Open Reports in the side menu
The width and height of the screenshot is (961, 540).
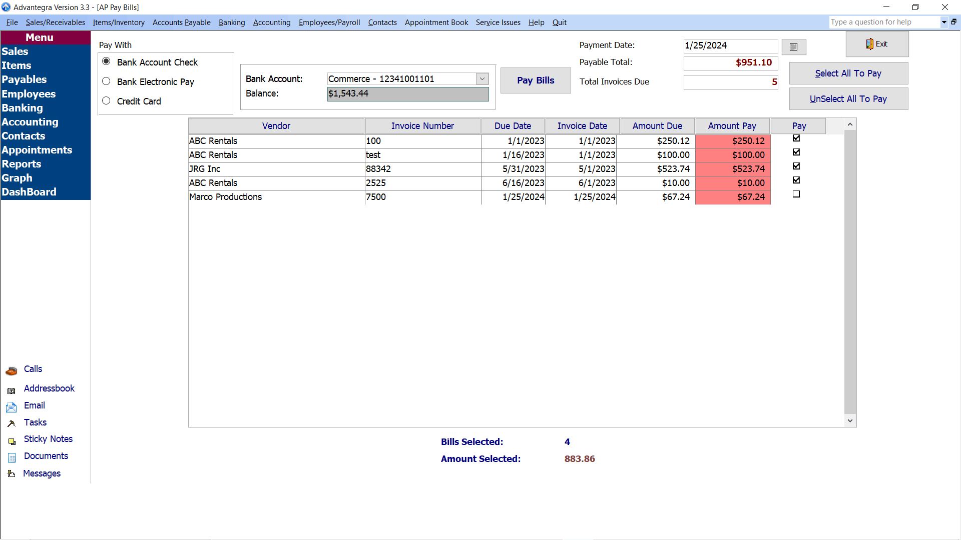(21, 164)
